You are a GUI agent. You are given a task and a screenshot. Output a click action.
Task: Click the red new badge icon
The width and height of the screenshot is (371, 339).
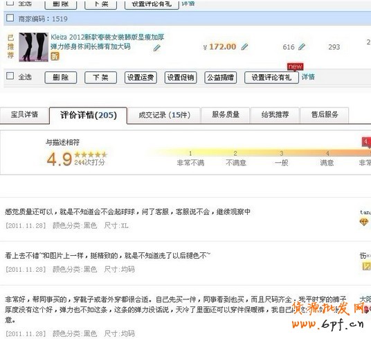[295, 67]
